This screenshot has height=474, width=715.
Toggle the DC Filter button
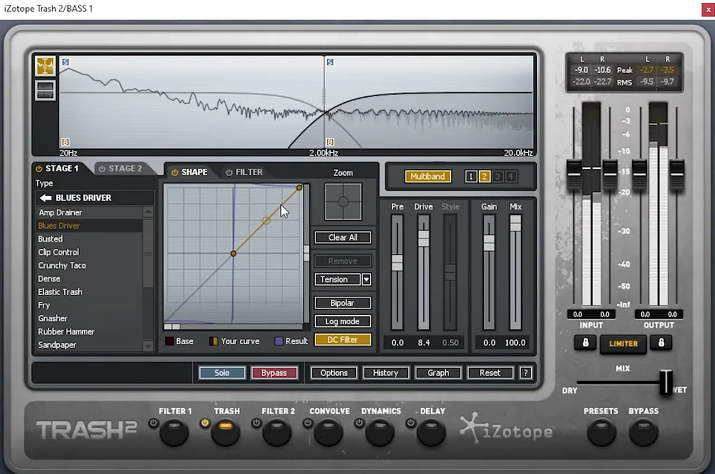(x=342, y=340)
